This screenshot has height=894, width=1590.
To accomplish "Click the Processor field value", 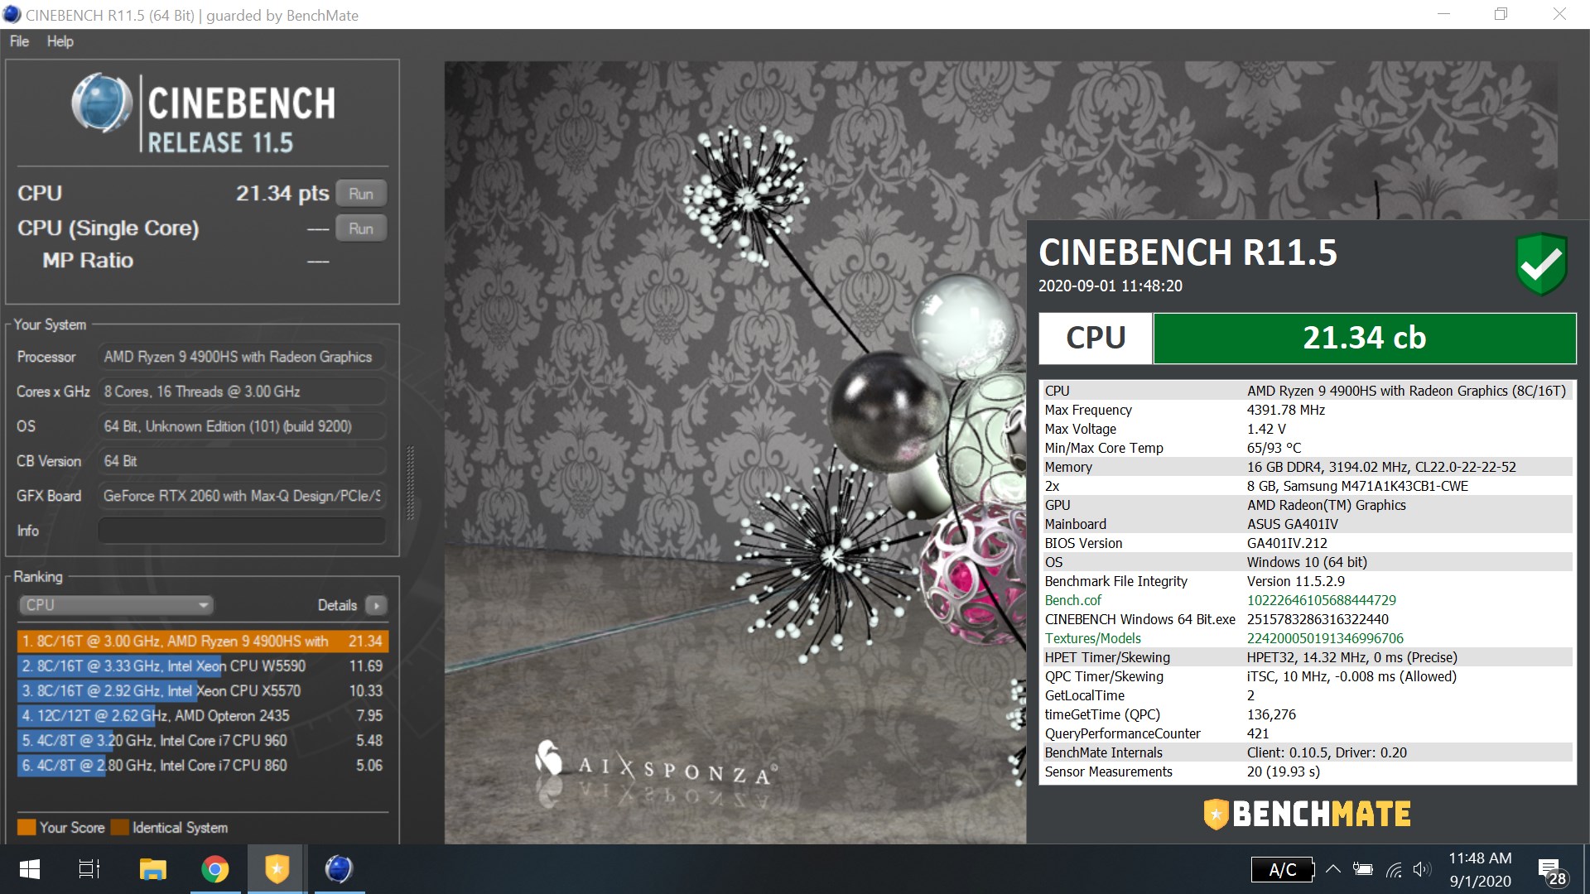I will tap(242, 357).
